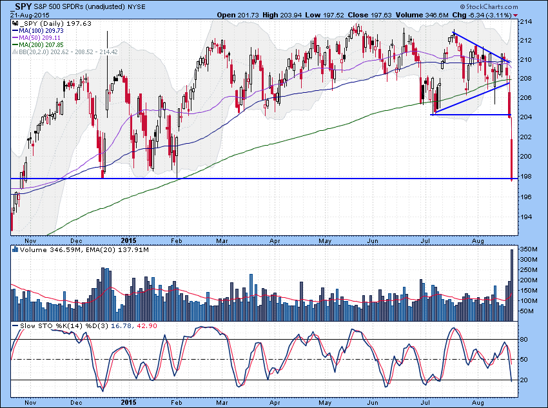Image resolution: width=548 pixels, height=408 pixels.
Task: Click the tallest volume bar on the last day
Action: point(512,285)
